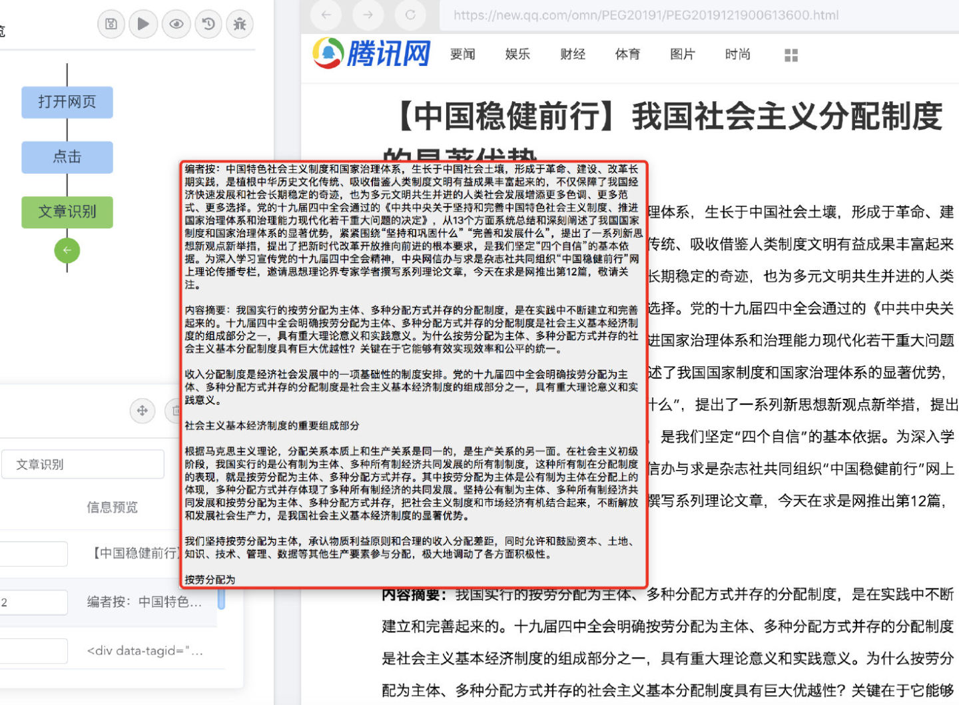Viewport: 959px width, 705px height.
Task: Click the green plus below 文章识别 node
Action: [x=67, y=251]
